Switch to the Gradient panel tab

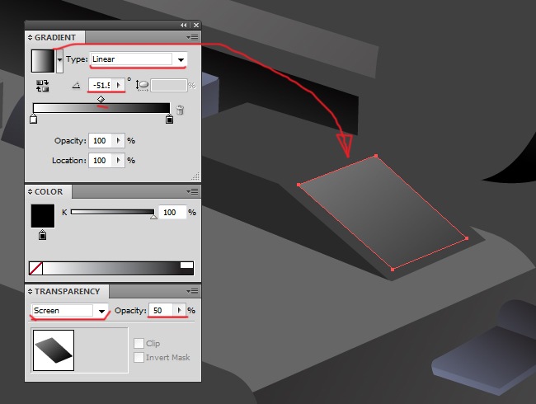click(55, 38)
